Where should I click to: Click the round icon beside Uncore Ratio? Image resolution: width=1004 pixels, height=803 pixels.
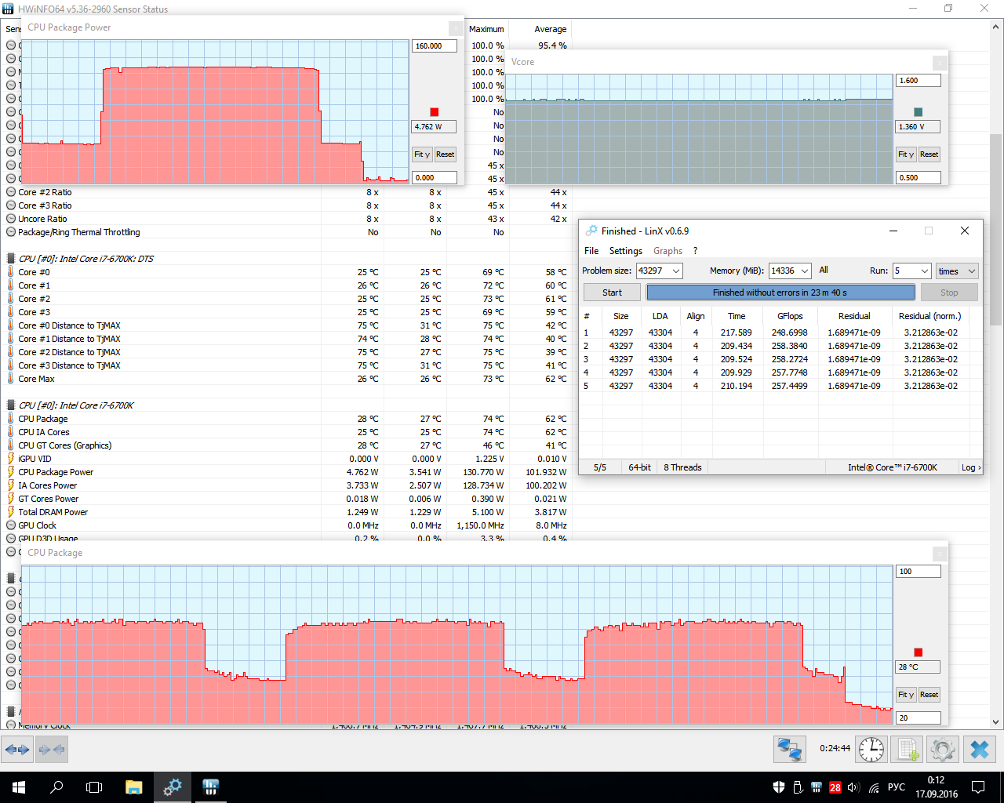(11, 219)
